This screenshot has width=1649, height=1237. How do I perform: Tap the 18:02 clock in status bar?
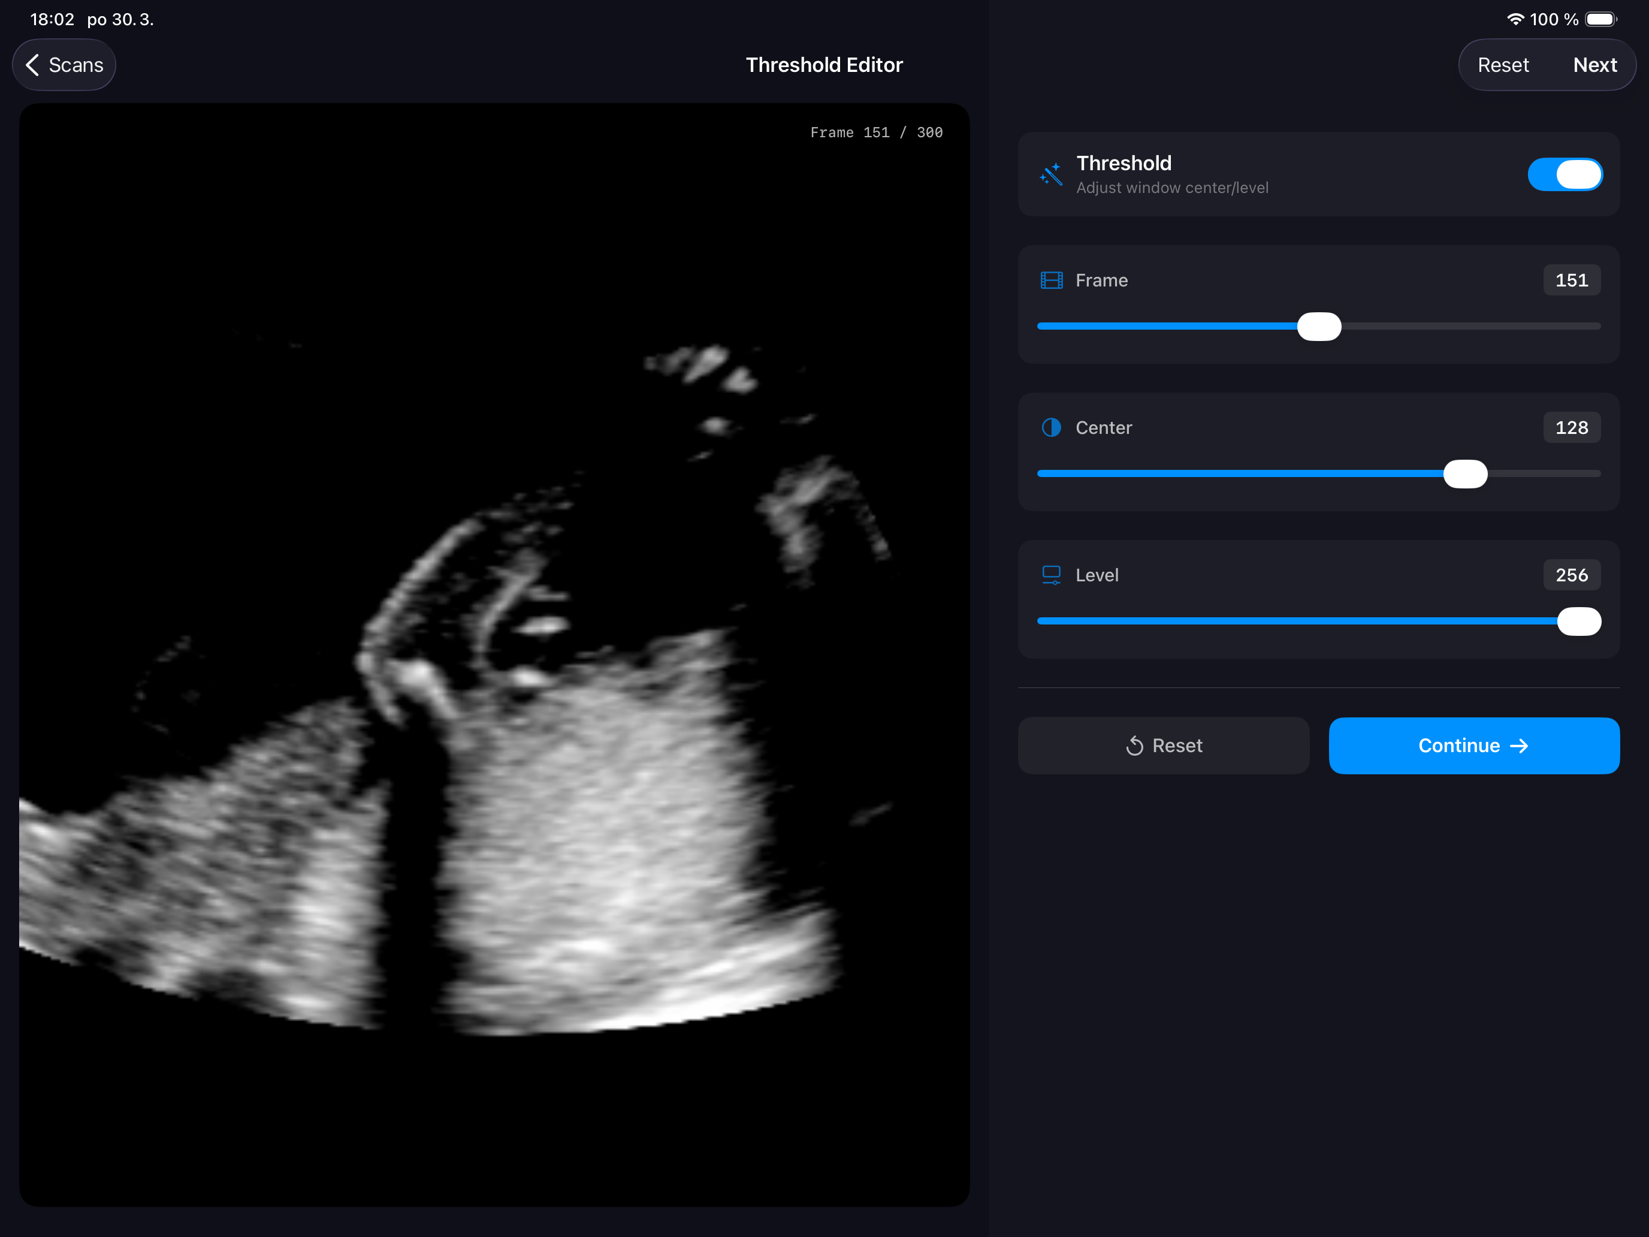point(52,19)
